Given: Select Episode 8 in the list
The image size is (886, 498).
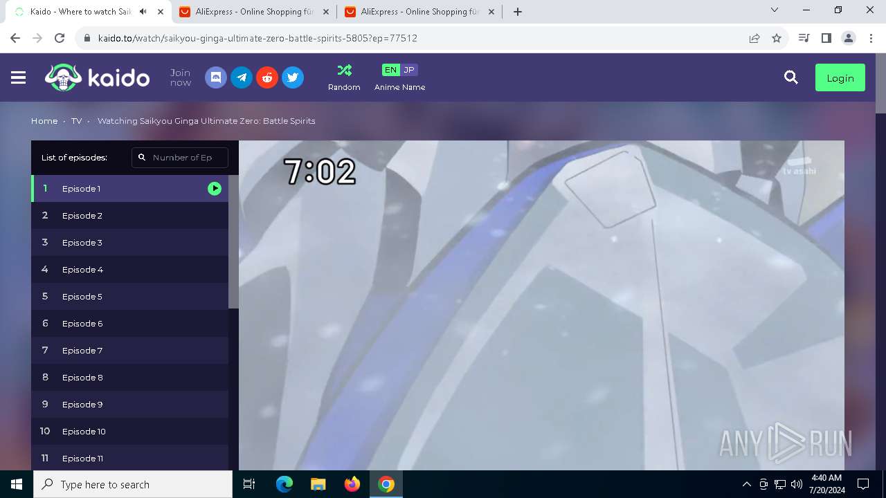Looking at the screenshot, I should (129, 377).
